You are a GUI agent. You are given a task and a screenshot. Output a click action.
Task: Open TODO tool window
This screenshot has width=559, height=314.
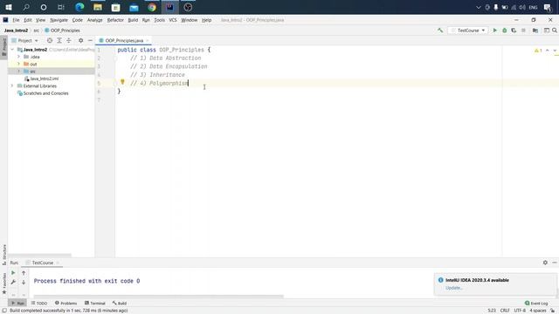point(39,304)
